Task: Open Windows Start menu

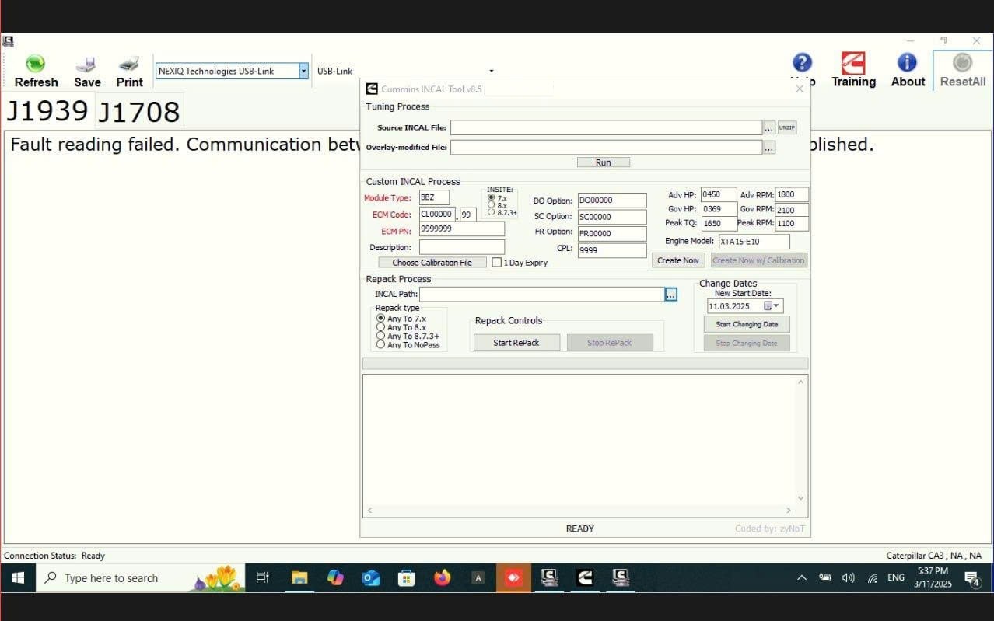Action: [18, 577]
